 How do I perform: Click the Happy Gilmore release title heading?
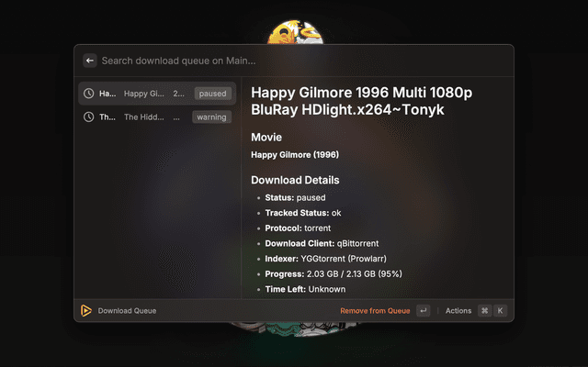[362, 102]
